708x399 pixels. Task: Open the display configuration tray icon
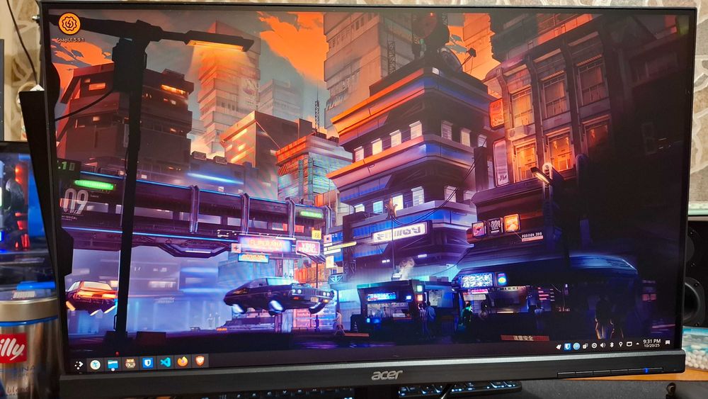629,344
